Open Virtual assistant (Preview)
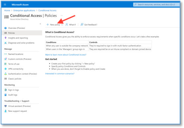184x128 pixels. pyautogui.click(x=20, y=106)
